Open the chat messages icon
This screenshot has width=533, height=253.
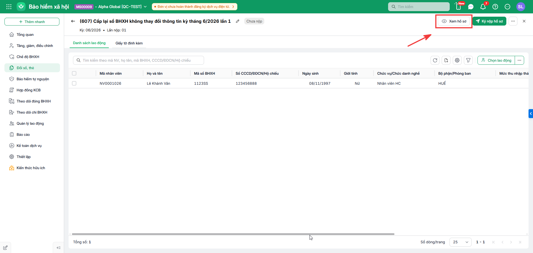click(471, 7)
